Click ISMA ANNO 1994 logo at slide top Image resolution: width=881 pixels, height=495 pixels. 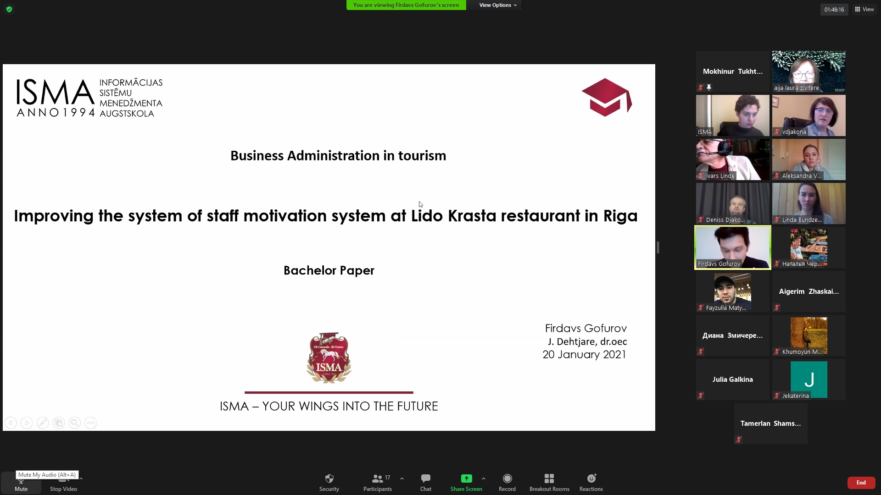click(x=89, y=98)
